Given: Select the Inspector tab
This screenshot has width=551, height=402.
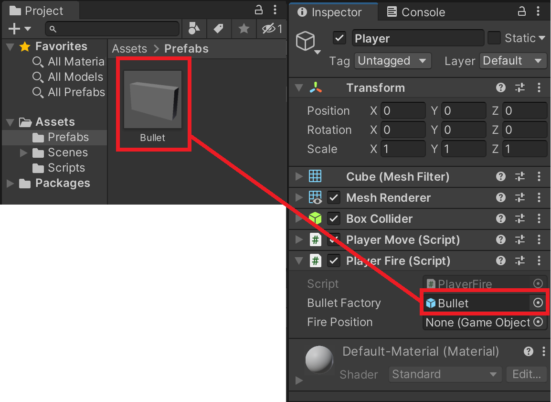Looking at the screenshot, I should coord(333,11).
